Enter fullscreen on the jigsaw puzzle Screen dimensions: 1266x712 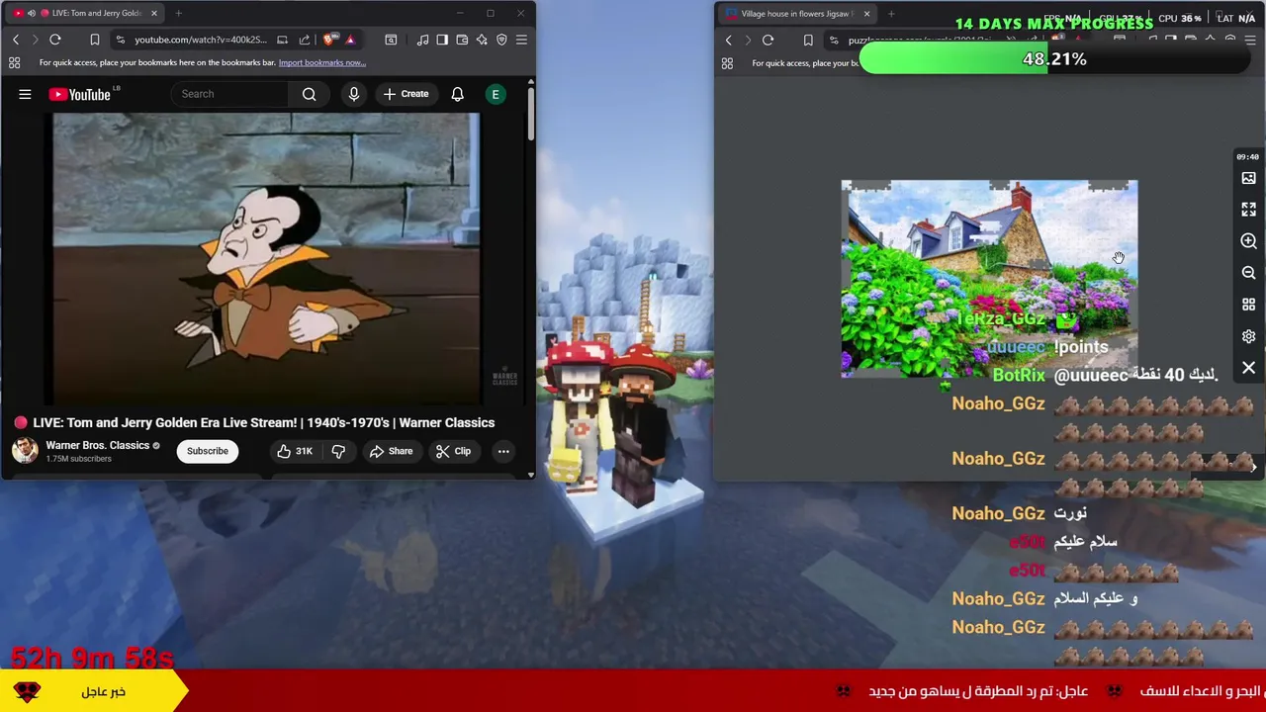(x=1248, y=210)
